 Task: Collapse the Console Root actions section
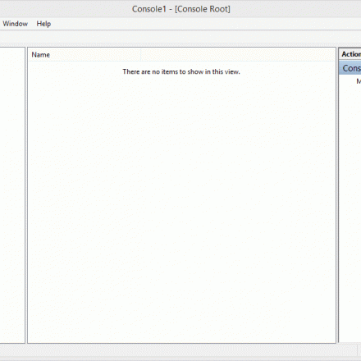[x=350, y=68]
